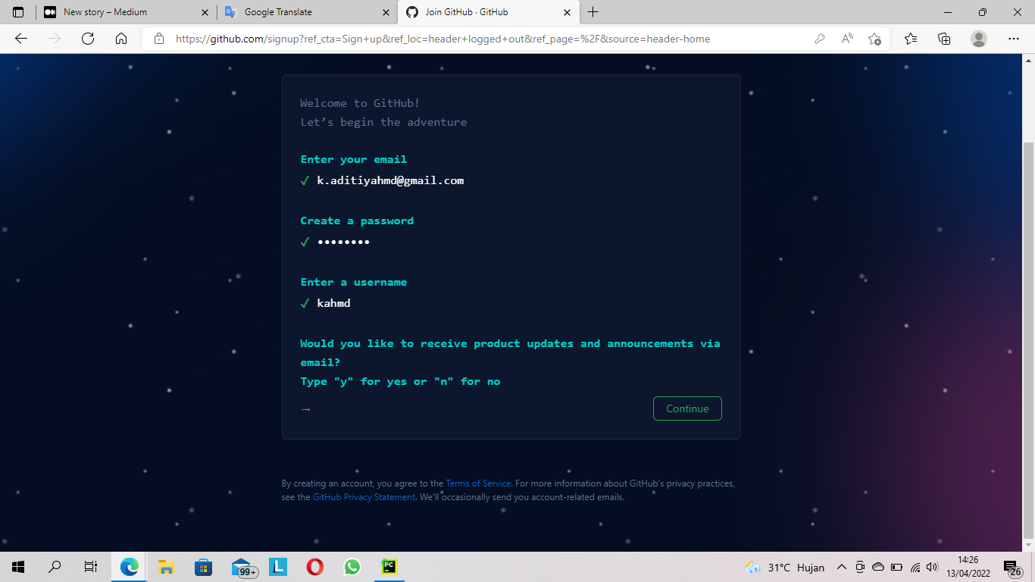Expand the hidden system tray icons
Screen dimensions: 1035x582
[x=842, y=567]
